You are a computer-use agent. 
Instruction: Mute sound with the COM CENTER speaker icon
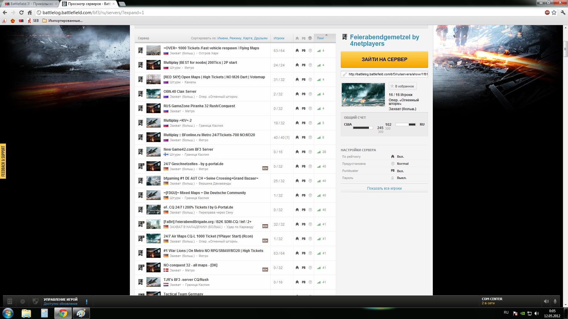[546, 301]
